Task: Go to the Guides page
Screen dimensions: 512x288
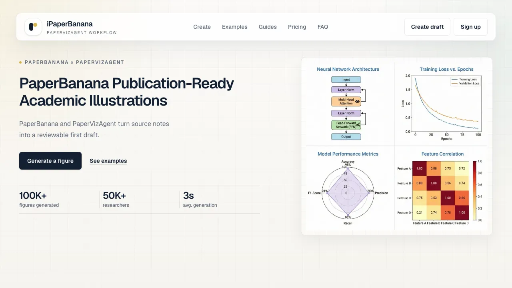Action: pos(268,27)
